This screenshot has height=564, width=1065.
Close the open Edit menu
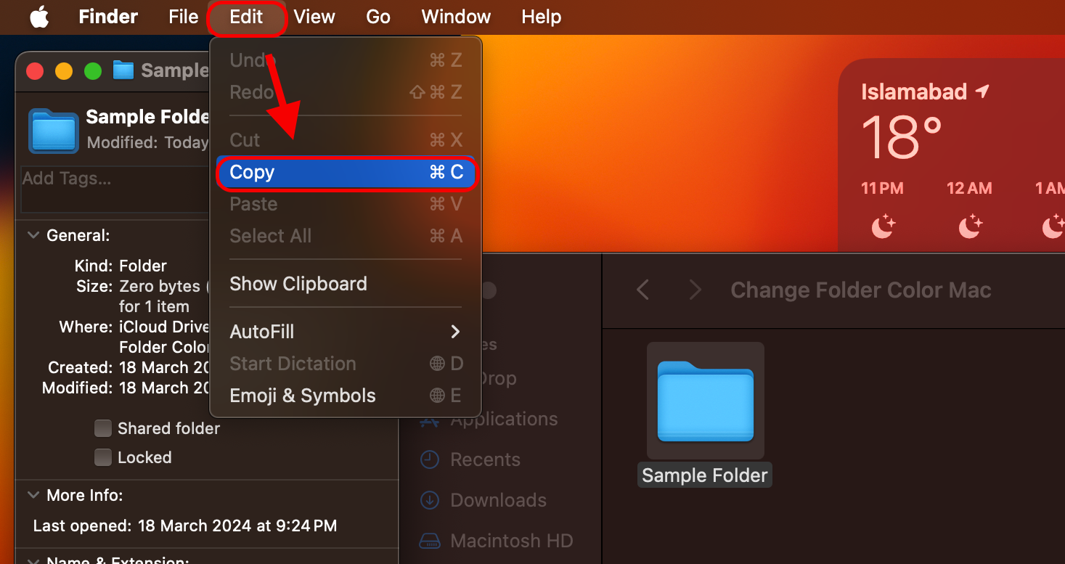[x=246, y=17]
